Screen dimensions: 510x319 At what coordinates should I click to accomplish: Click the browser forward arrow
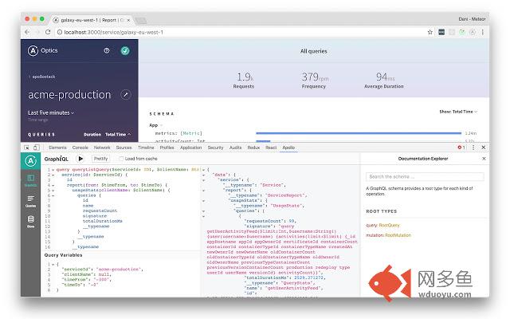pos(37,32)
